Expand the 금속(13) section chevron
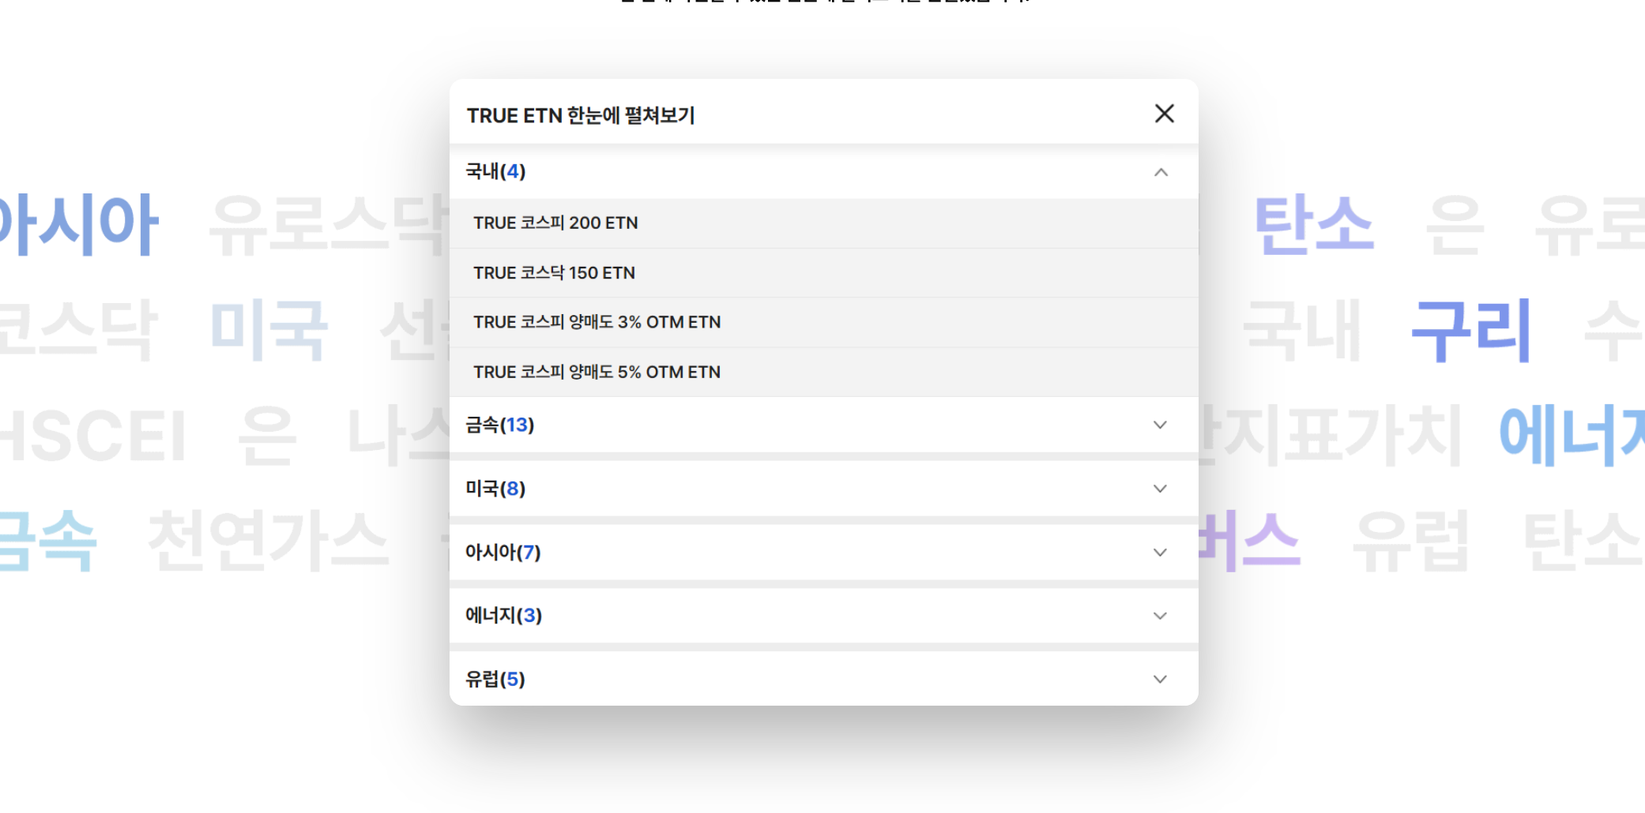Screen dimensions: 1645x813 [x=1160, y=425]
